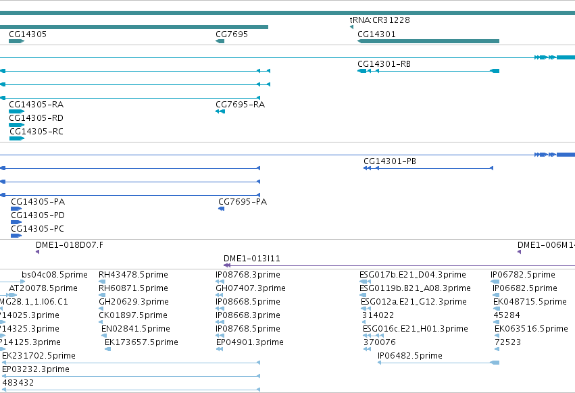
Task: Select the CG14301-PB protein label
Action: click(390, 161)
